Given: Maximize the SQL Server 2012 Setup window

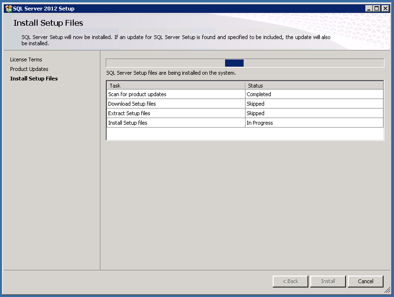Looking at the screenshot, I should [x=377, y=9].
